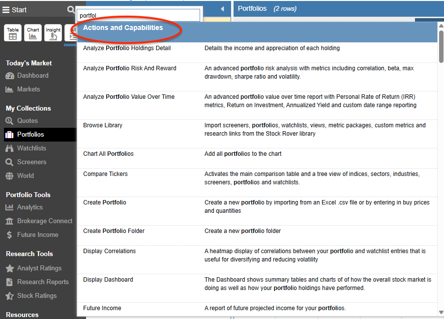The height and width of the screenshot is (319, 444).
Task: Open the Insight view button
Action: coord(53,33)
